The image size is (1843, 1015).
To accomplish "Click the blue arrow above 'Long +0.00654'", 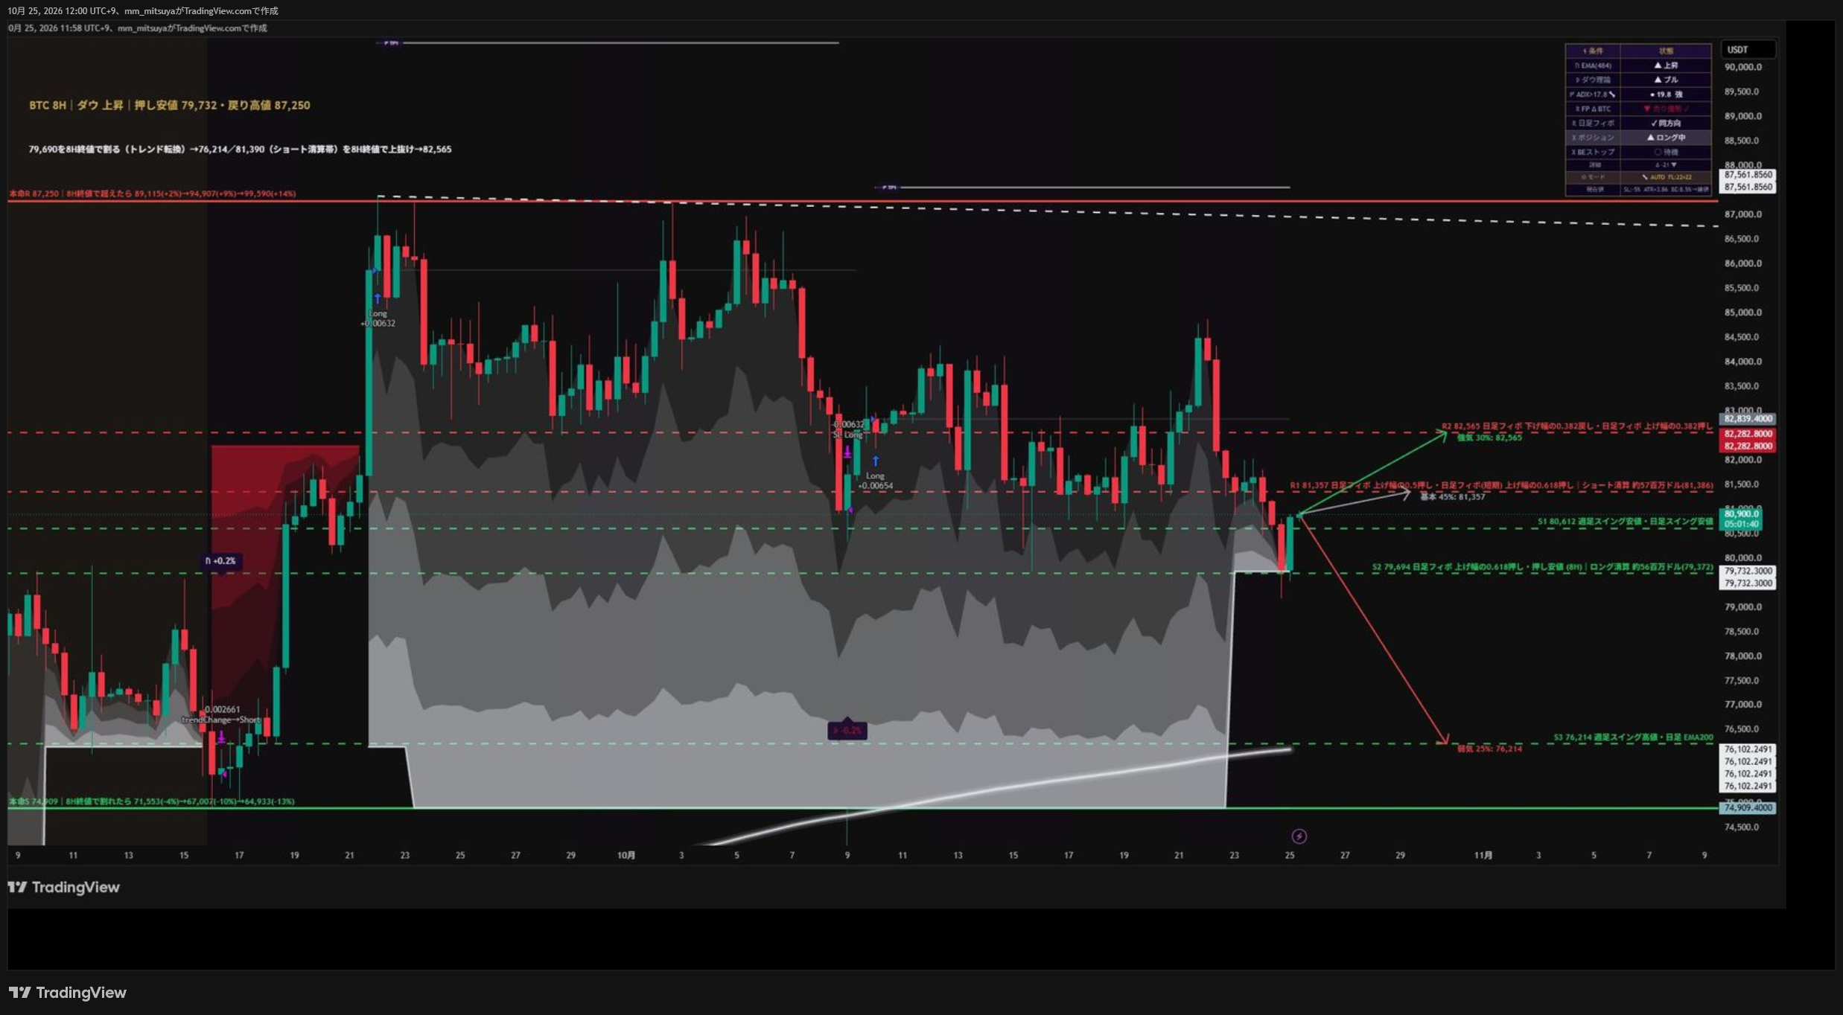I will pos(876,461).
